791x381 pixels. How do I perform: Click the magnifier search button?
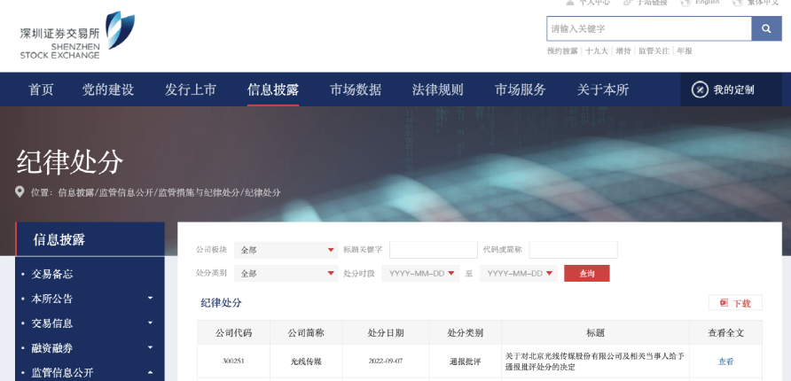(766, 28)
